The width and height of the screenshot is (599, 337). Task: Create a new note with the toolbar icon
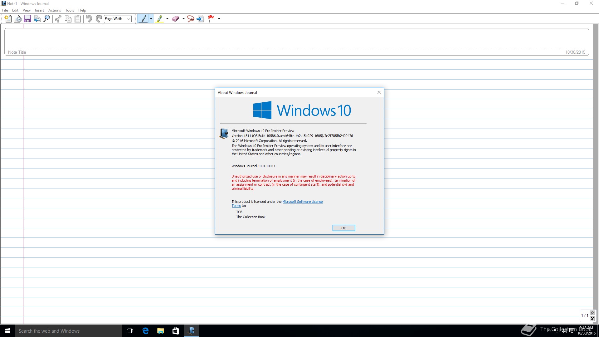[8, 19]
